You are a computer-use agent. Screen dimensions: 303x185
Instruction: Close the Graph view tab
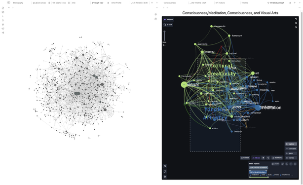108,3
